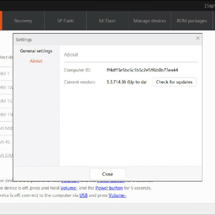Open Volume- link after 'USB and press'
This screenshot has height=215, width=215.
click(117, 195)
